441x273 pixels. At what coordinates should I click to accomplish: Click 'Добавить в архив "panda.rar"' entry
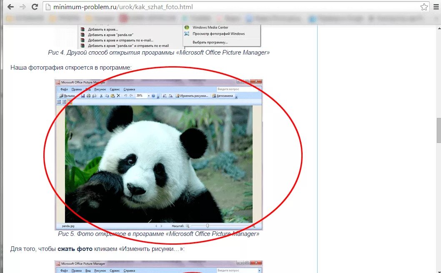[110, 35]
